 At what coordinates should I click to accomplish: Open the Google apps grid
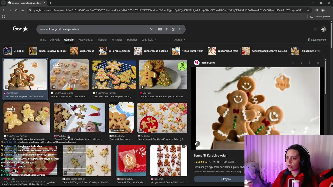click(316, 29)
